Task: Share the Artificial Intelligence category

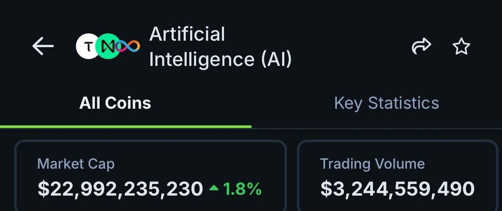Action: pyautogui.click(x=421, y=47)
